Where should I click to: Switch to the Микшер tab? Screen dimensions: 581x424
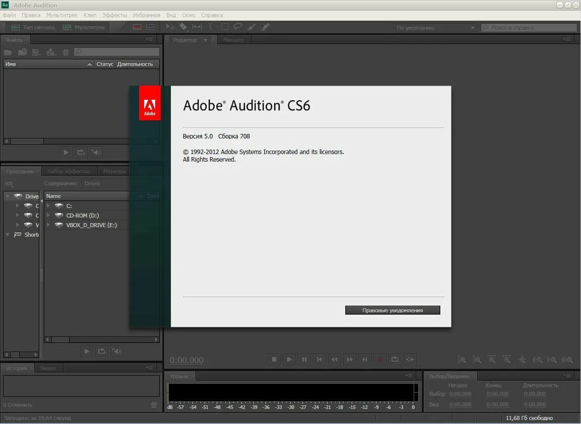tap(233, 40)
